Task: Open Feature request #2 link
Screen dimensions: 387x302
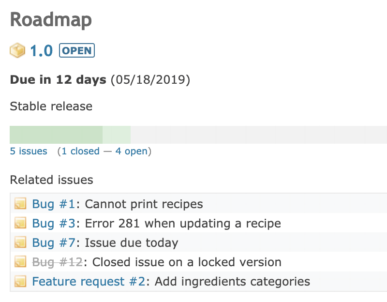Action: tap(89, 282)
